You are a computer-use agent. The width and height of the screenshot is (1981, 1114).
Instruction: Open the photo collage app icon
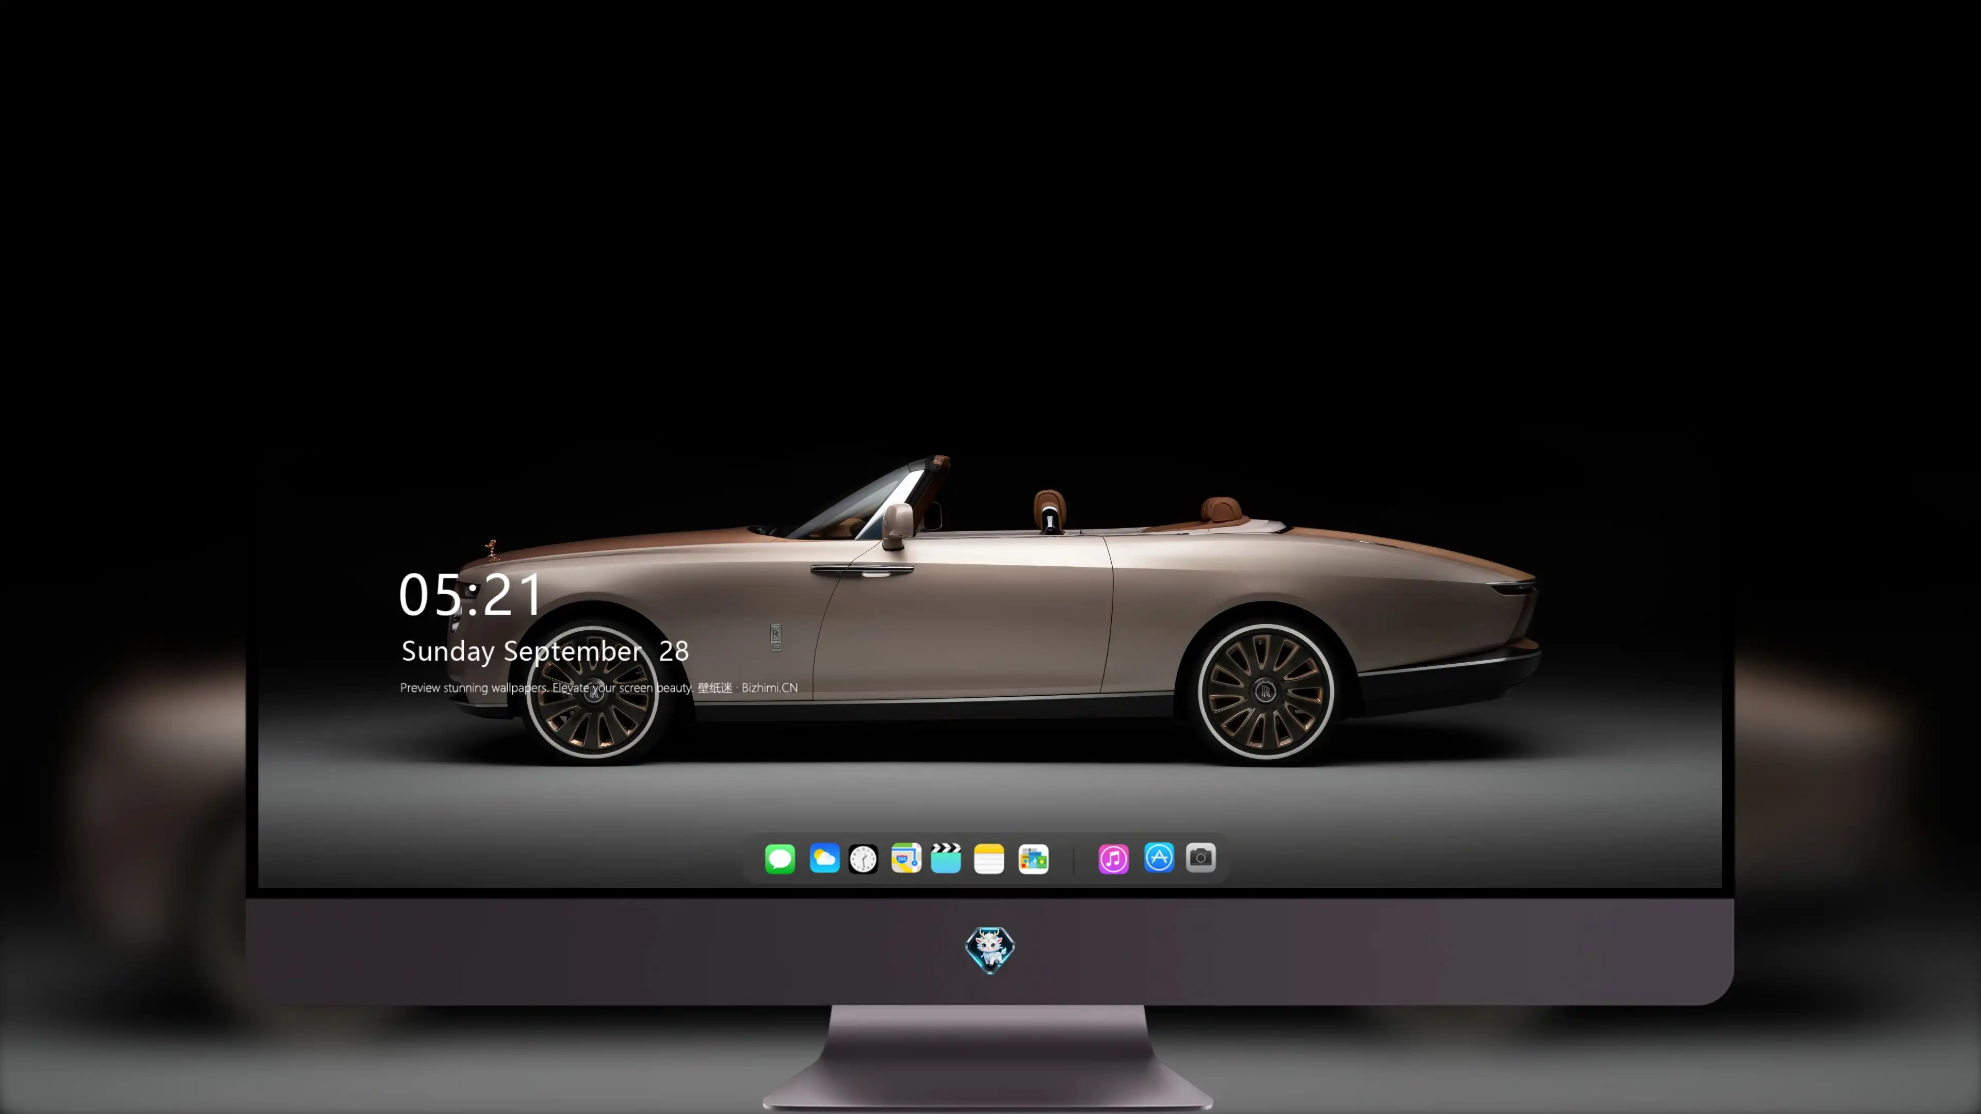1033,859
